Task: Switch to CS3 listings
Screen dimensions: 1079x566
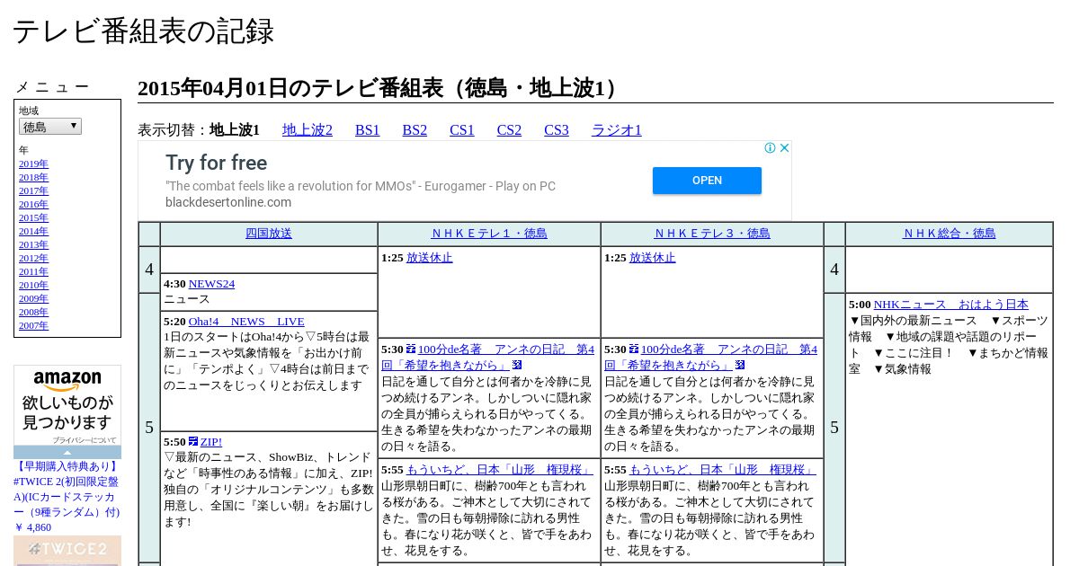Action: (x=557, y=130)
